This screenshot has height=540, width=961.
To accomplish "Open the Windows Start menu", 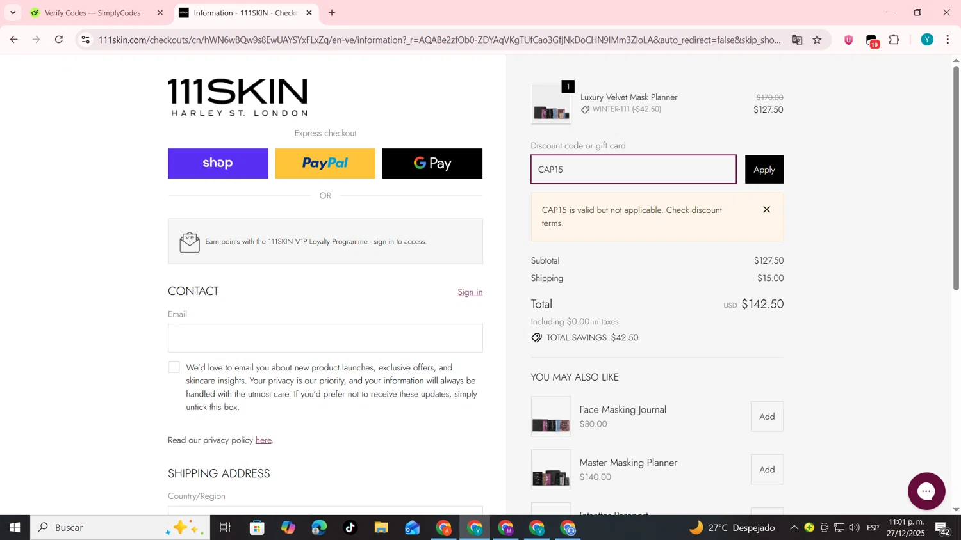I will click(15, 528).
